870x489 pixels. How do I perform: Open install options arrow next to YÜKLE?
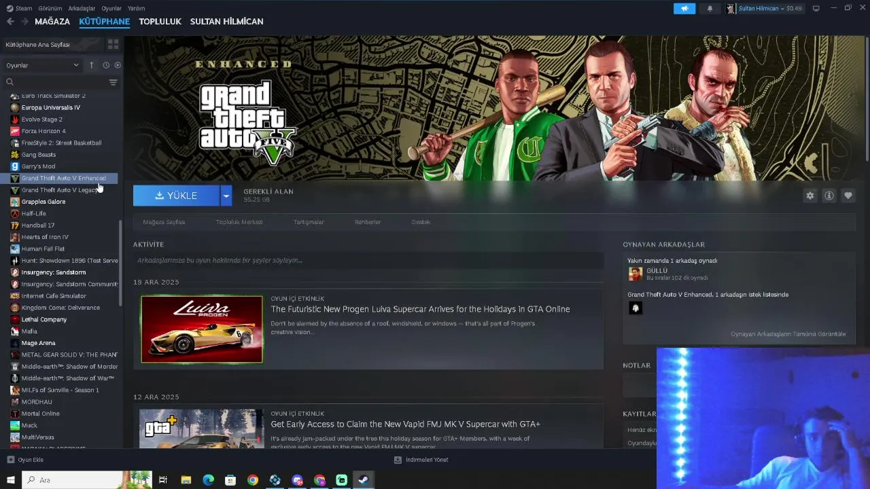point(226,196)
